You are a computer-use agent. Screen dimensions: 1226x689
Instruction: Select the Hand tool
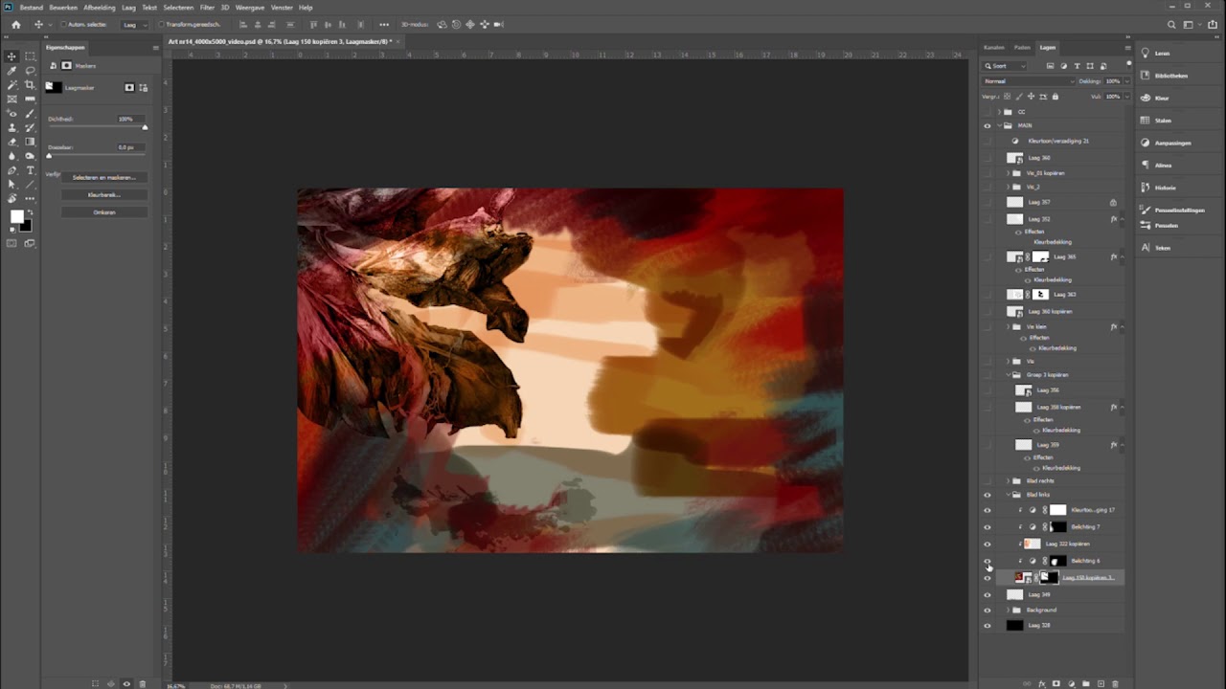coord(11,198)
